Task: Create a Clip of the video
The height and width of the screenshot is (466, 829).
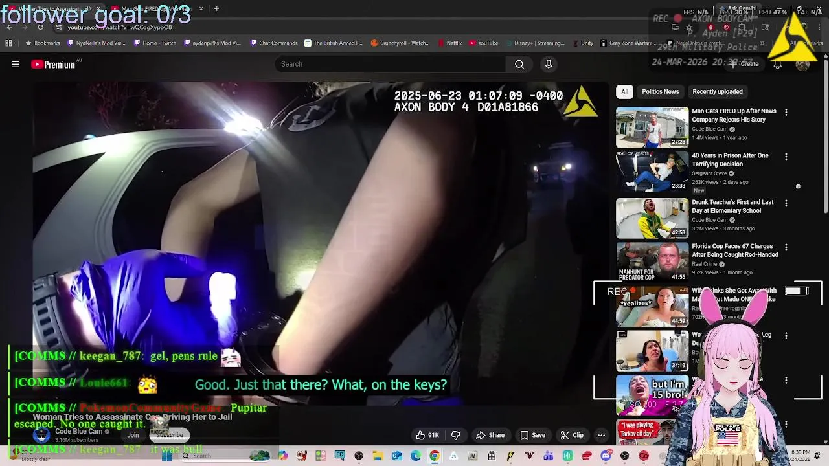Action: (x=572, y=435)
